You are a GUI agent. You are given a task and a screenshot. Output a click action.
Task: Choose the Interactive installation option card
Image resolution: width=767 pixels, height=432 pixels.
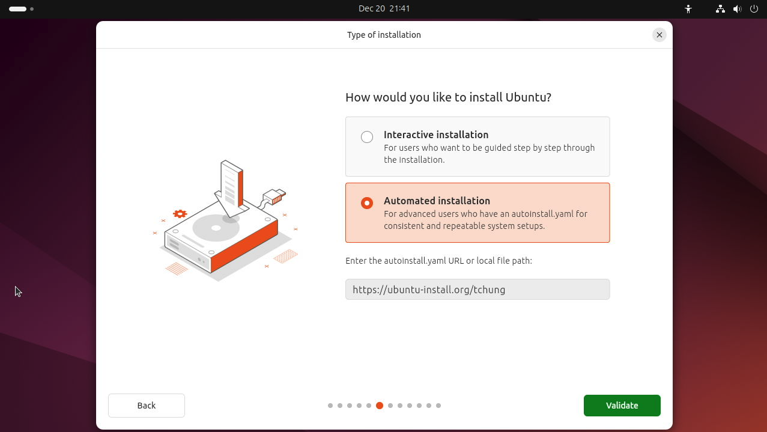pos(477,147)
